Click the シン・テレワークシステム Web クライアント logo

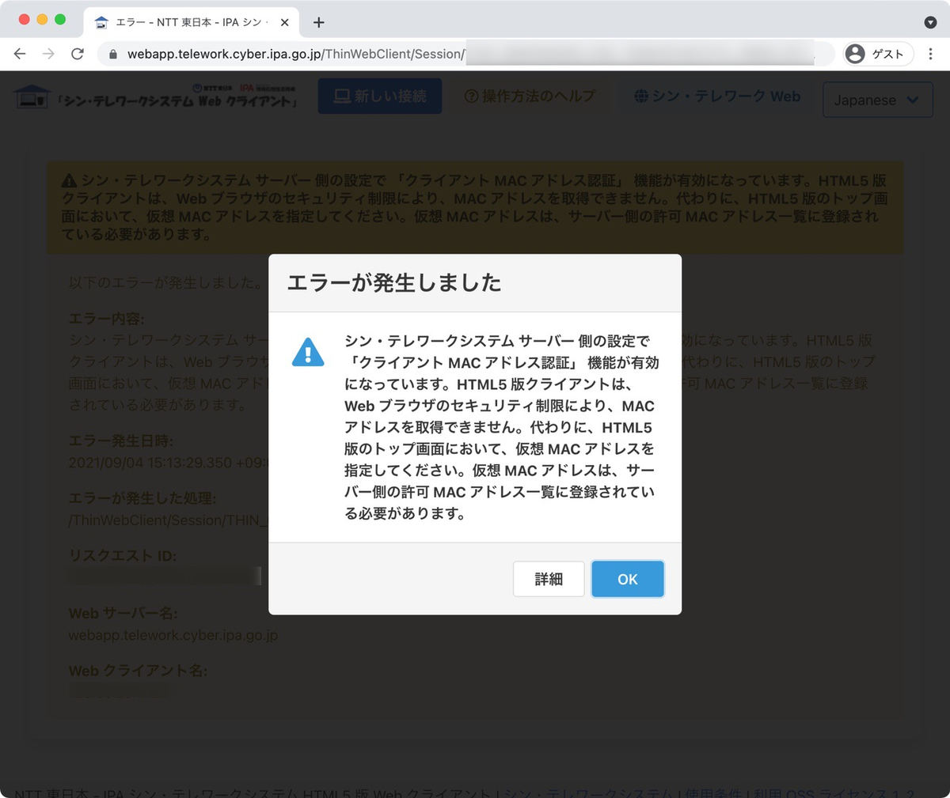click(x=157, y=96)
